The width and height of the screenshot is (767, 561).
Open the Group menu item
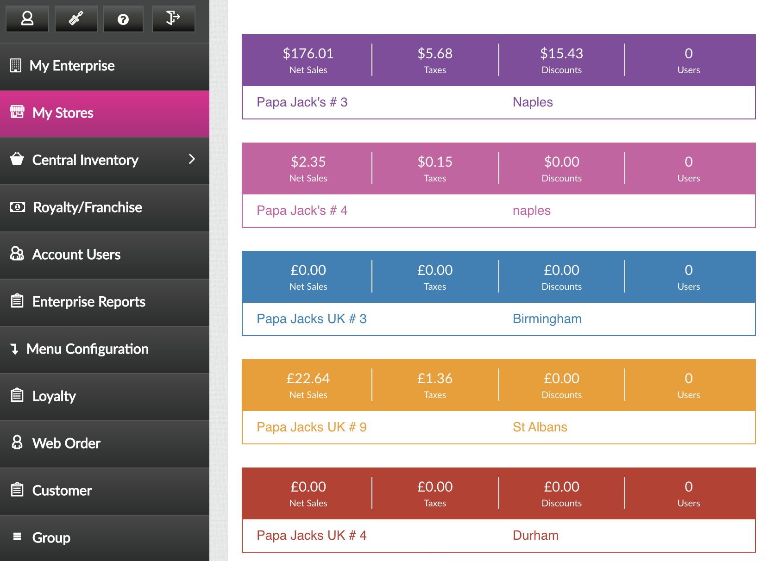51,538
